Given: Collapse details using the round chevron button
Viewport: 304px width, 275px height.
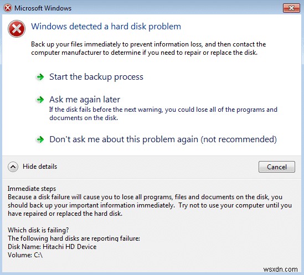Looking at the screenshot, I should 13,167.
